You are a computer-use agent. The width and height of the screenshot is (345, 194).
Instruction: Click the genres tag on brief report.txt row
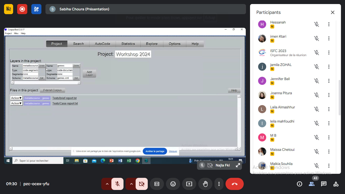(46, 98)
